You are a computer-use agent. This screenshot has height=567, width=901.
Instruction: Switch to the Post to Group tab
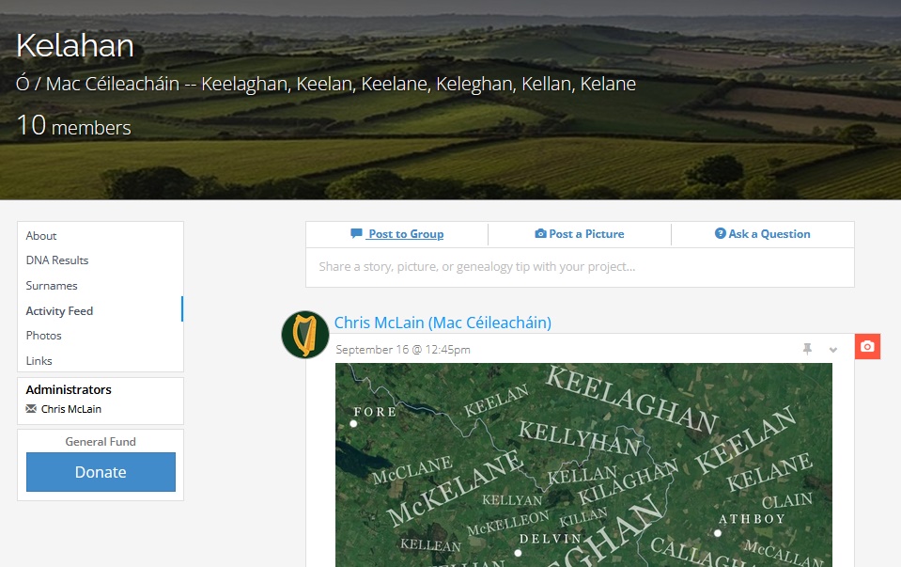[397, 234]
